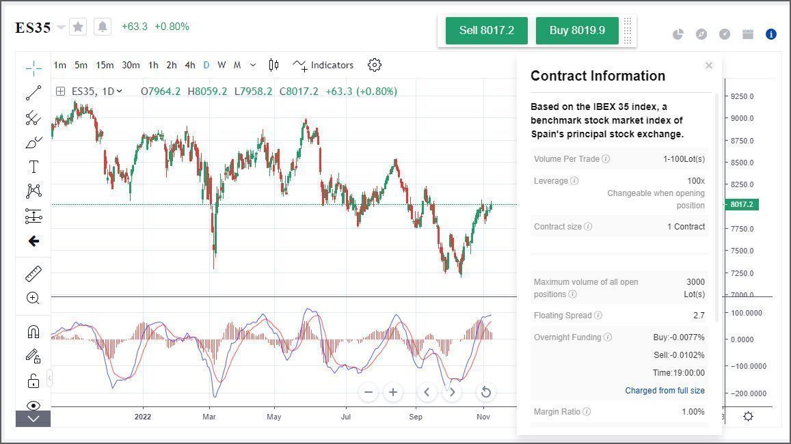
Task: Select the brush drawing tool
Action: click(32, 142)
